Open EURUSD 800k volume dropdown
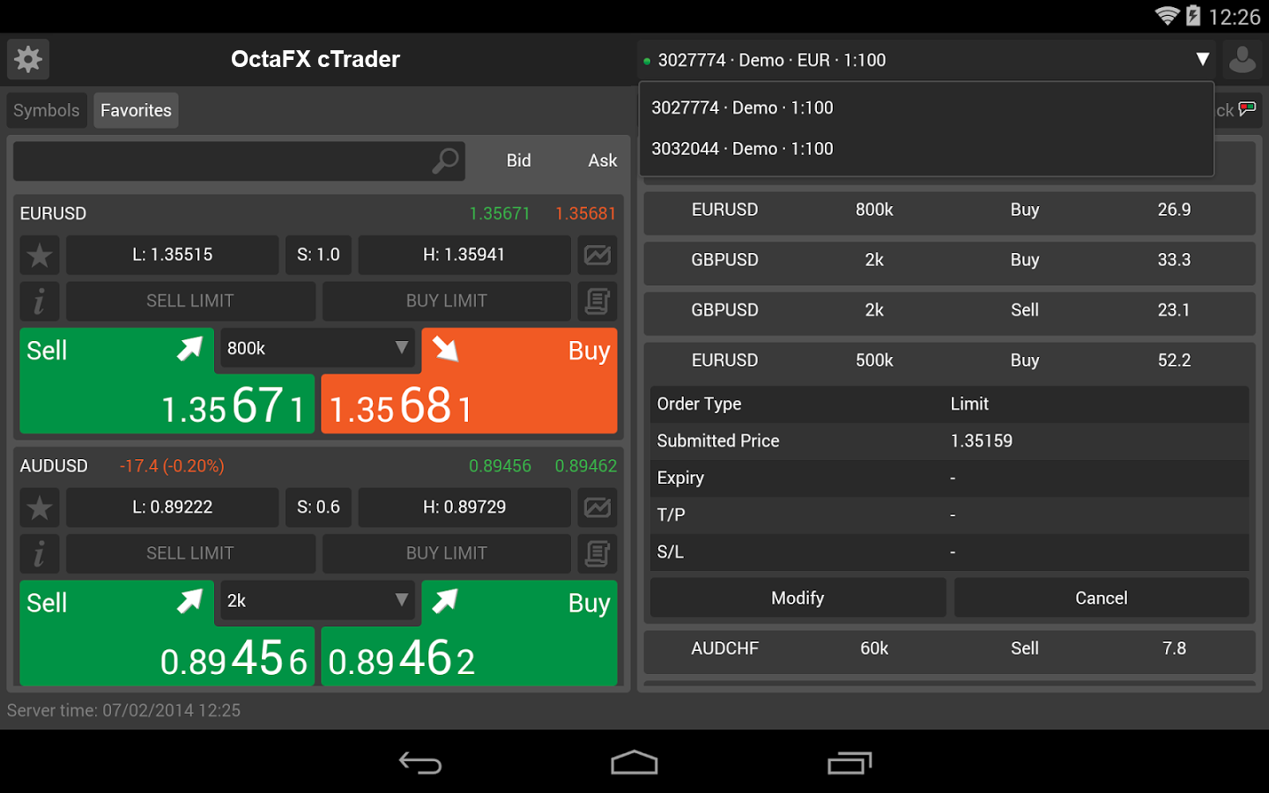The image size is (1269, 793). point(317,348)
